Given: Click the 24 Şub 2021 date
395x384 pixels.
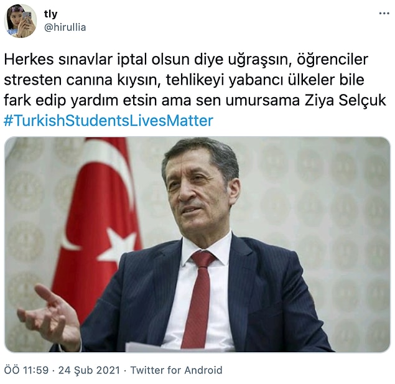Looking at the screenshot, I should (x=89, y=370).
